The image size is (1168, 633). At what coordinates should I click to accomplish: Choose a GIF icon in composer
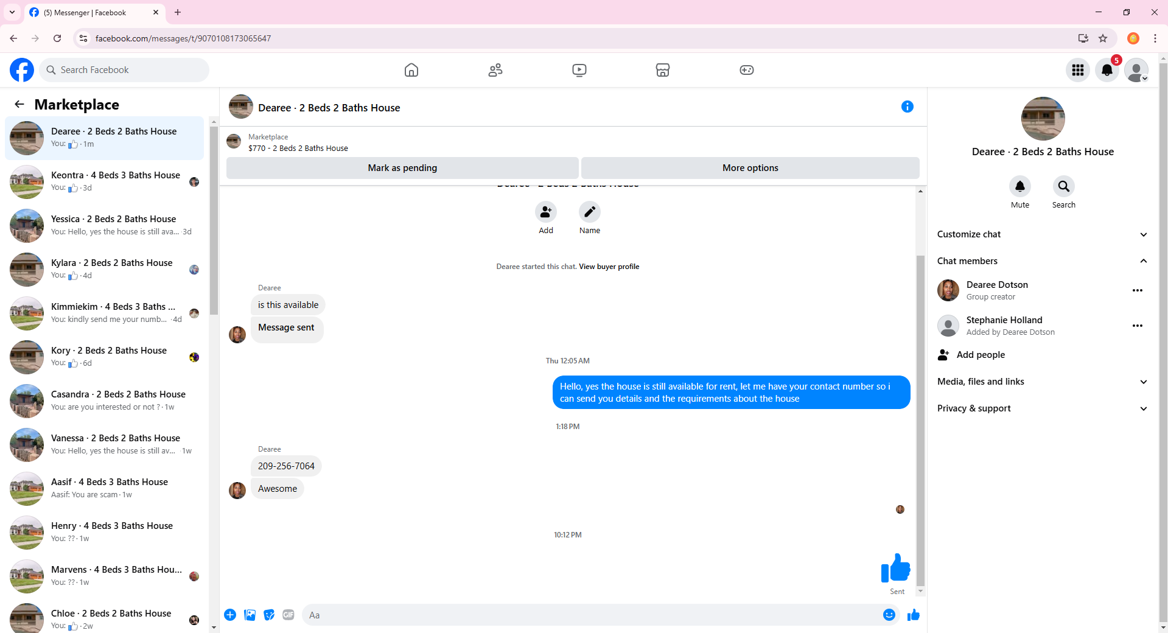tap(289, 615)
